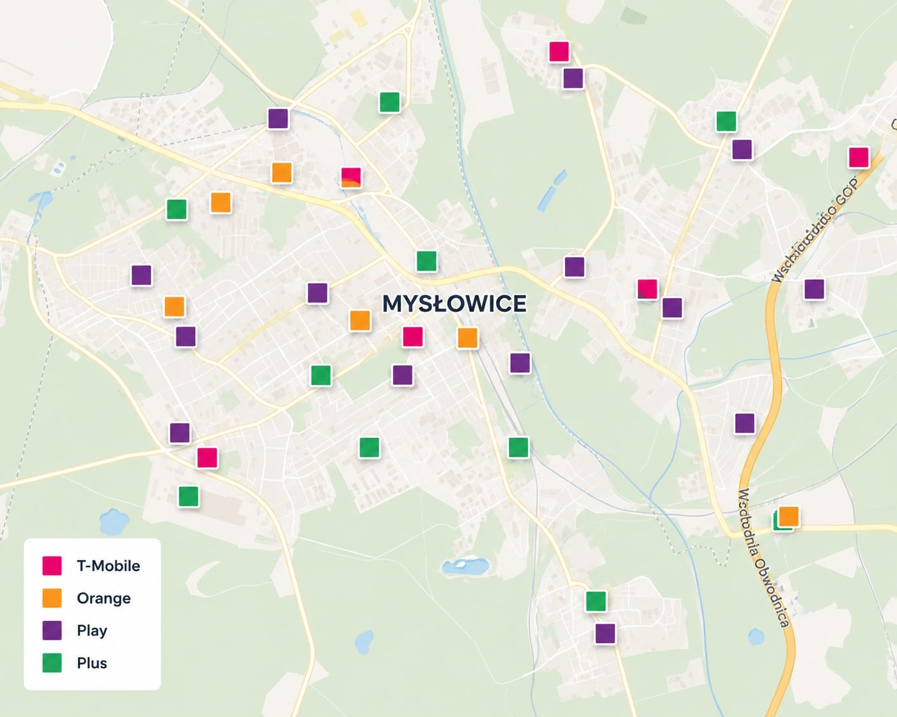Viewport: 897px width, 717px height.
Task: Click T-Mobile marker paired with Play, east of center
Action: (x=648, y=289)
